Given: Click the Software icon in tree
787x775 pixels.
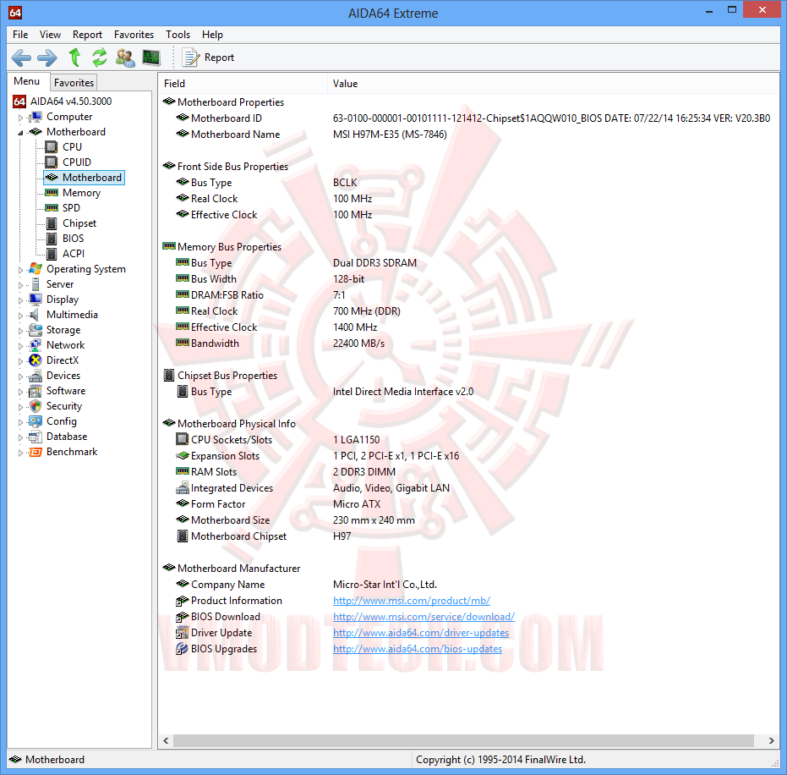Looking at the screenshot, I should click(x=36, y=391).
